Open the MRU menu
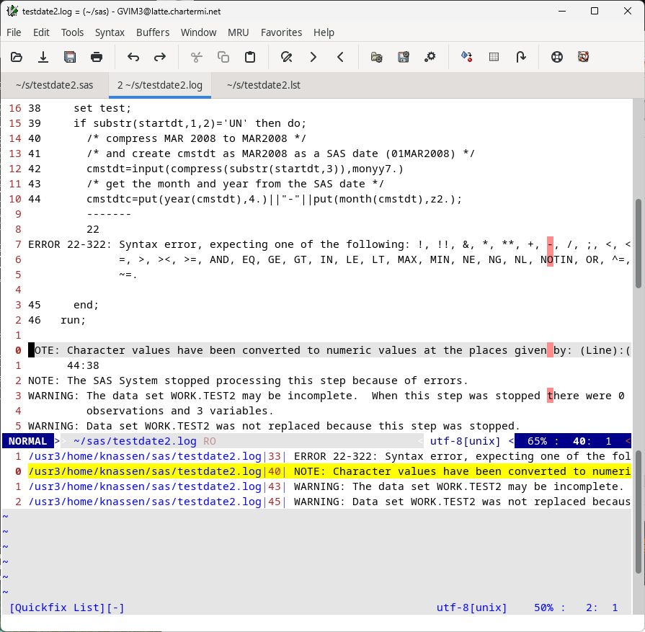This screenshot has height=632, width=645. [239, 32]
